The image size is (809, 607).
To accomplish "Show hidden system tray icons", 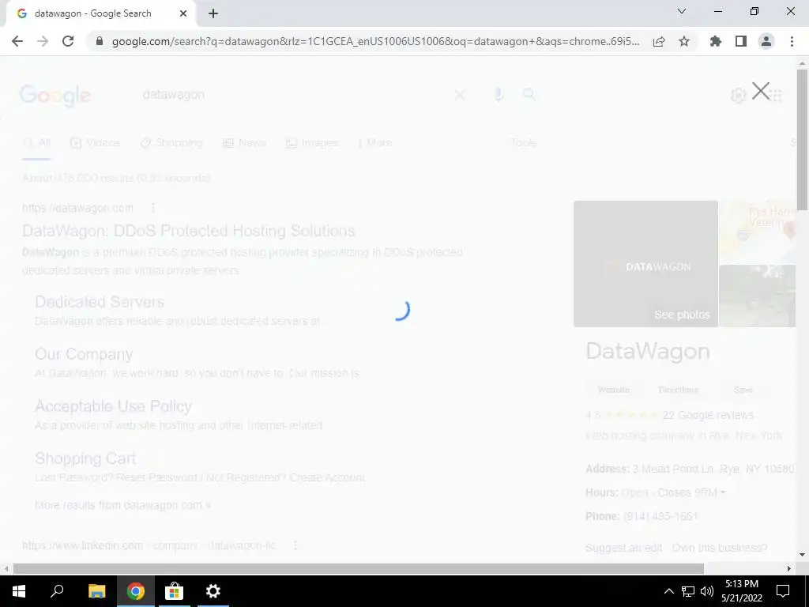I will pos(668,591).
